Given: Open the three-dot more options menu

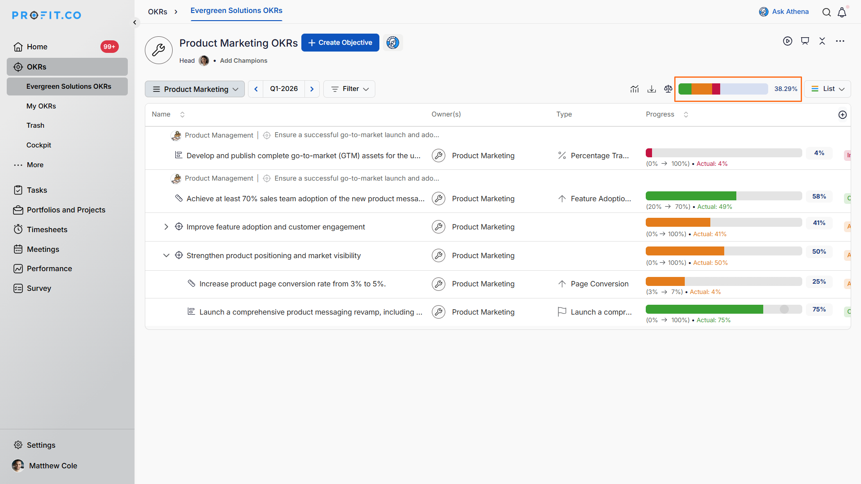Looking at the screenshot, I should [x=840, y=41].
